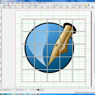Undo the last action with the yellow arrow
This screenshot has height=95, width=95.
pos(18,5)
